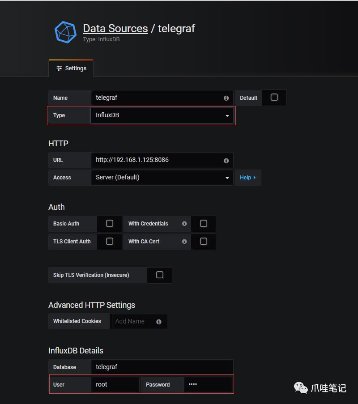Screen dimensions: 358x404
Task: Click the info icon beside Whitelisted Cookies input
Action: tap(159, 322)
